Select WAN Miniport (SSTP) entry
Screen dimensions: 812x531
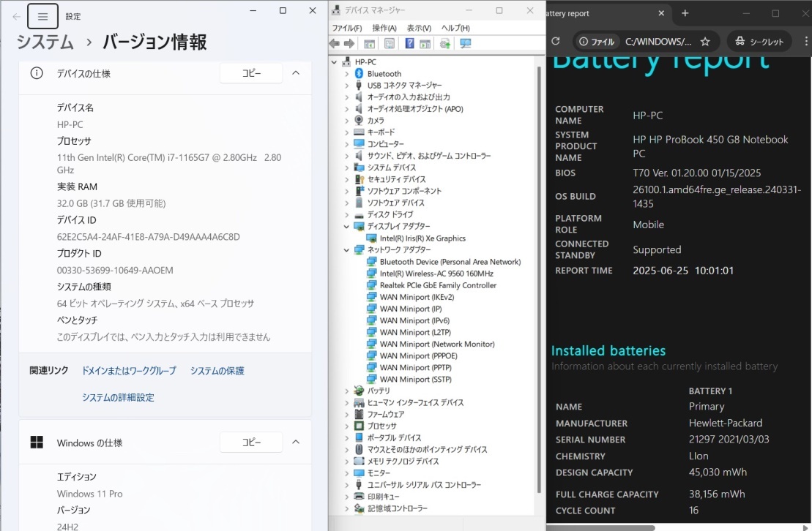click(416, 380)
